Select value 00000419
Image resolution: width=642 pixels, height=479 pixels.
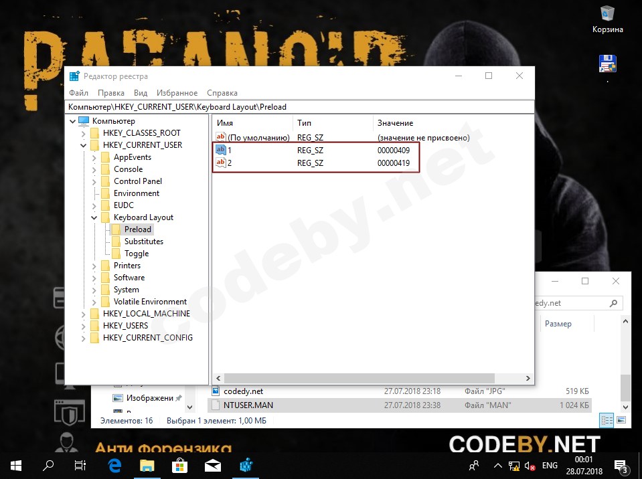(394, 163)
